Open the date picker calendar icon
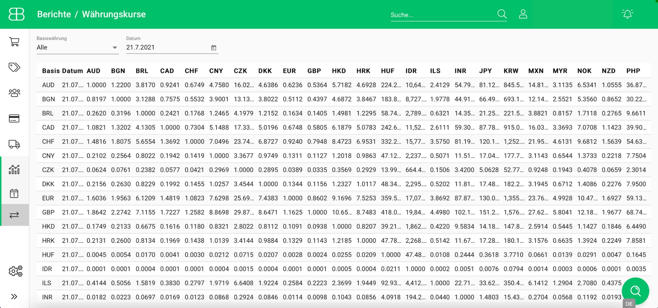The image size is (658, 308). point(214,48)
